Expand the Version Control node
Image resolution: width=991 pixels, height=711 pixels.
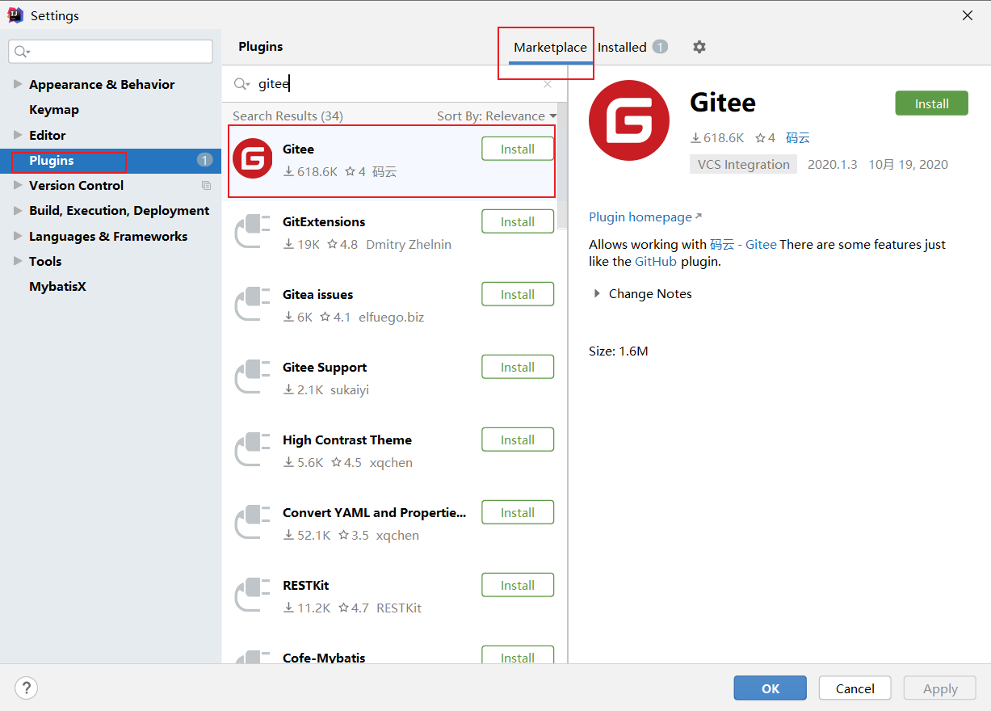click(18, 185)
